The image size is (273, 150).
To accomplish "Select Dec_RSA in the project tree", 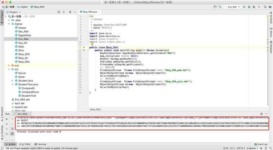I will 23,32.
